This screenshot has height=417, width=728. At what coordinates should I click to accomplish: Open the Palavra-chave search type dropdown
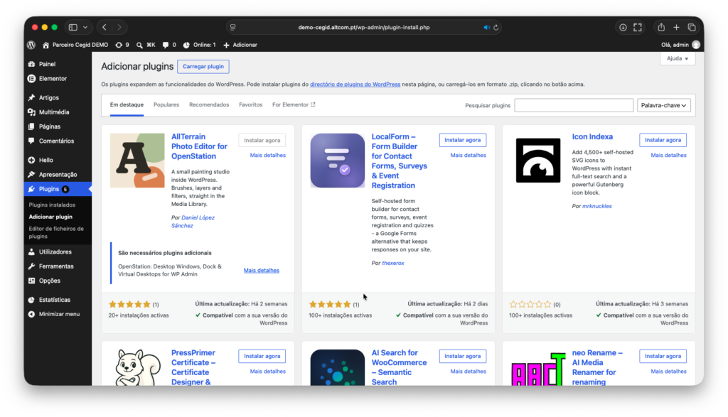(x=663, y=105)
